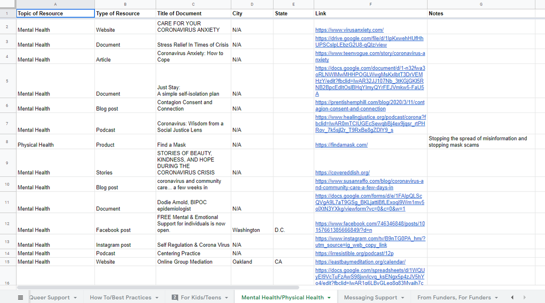Open the irresistible.org podcast link
The height and width of the screenshot is (303, 545).
[354, 253]
